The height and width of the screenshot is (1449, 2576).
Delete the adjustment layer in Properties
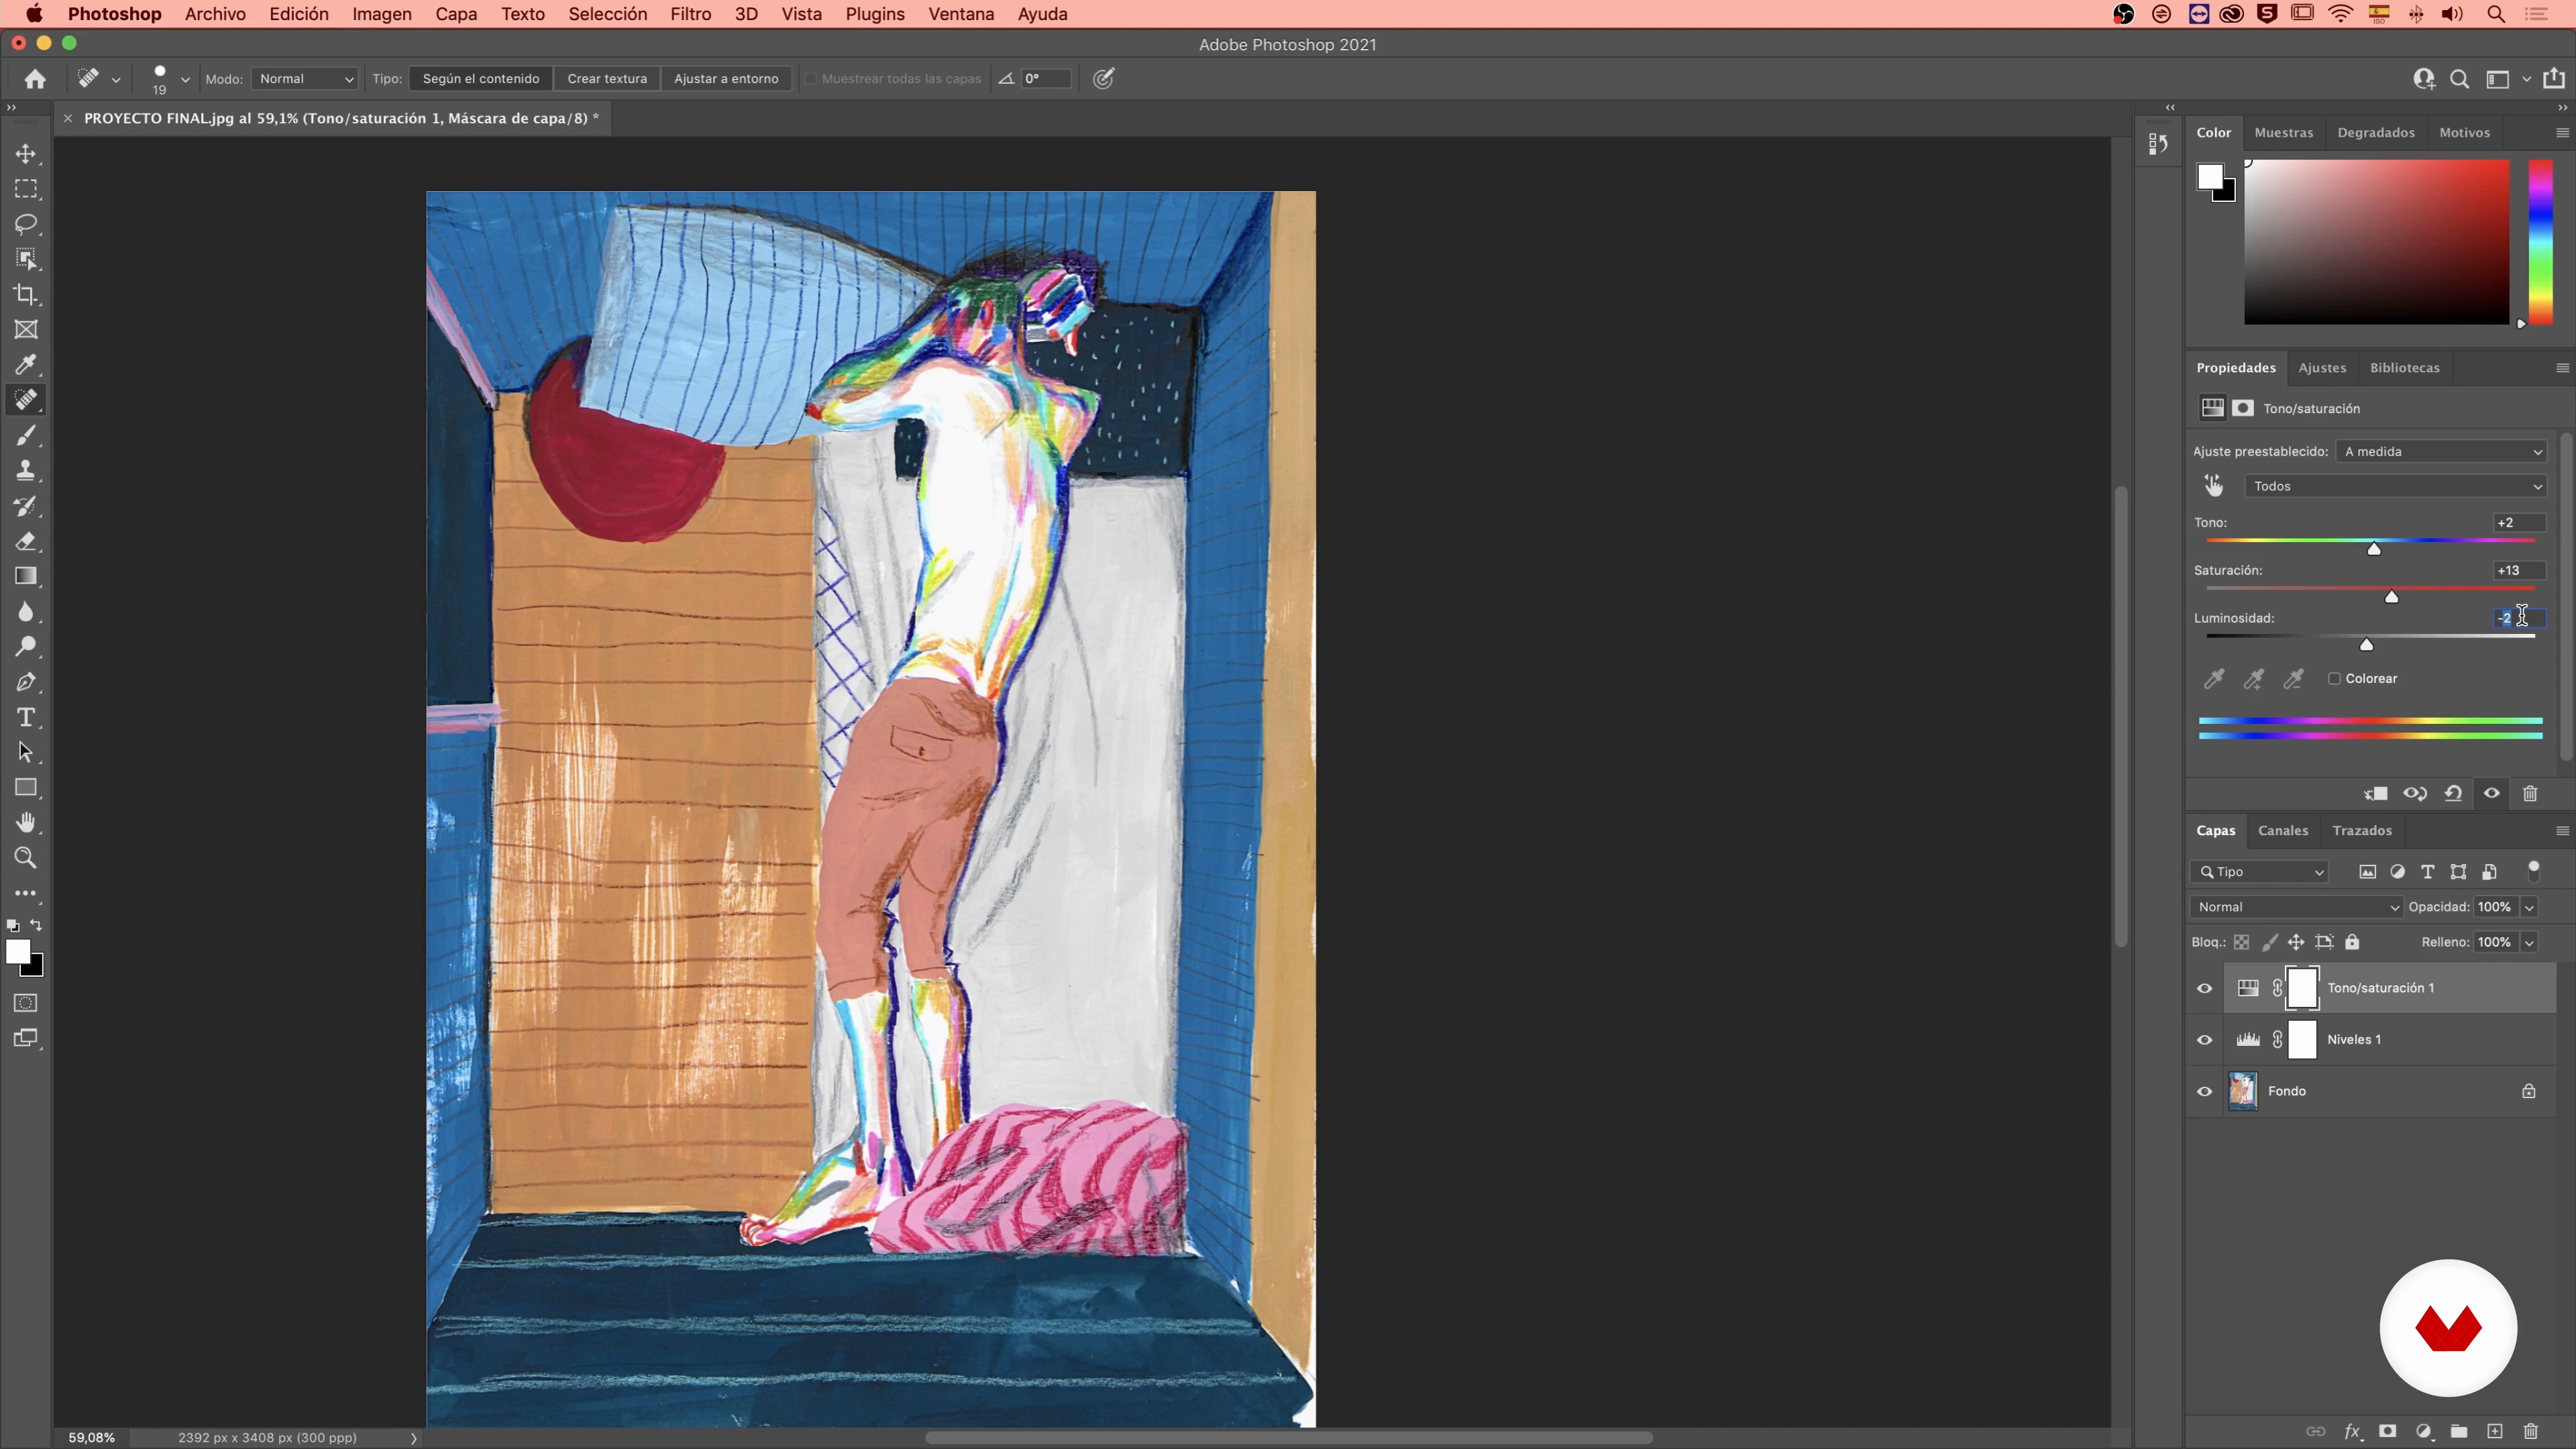pyautogui.click(x=2530, y=794)
